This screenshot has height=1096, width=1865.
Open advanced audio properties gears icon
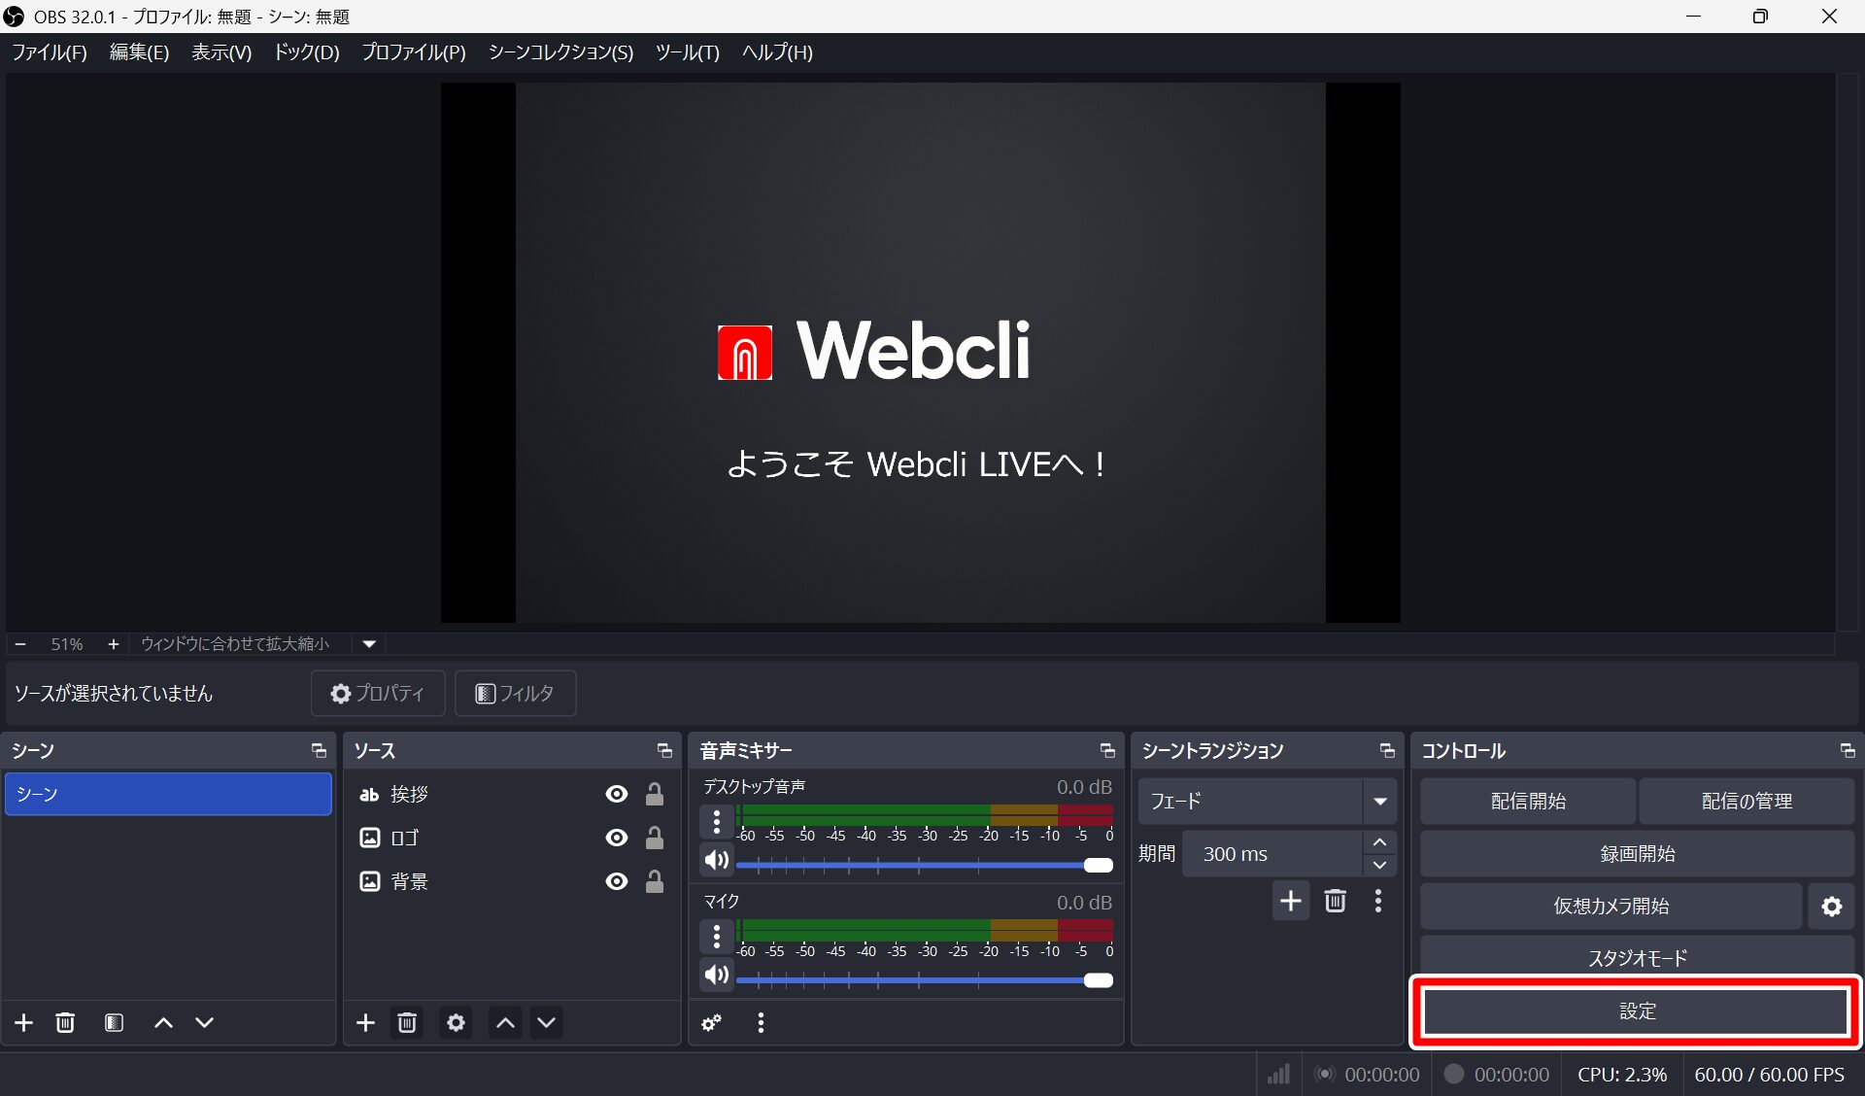click(x=712, y=1022)
